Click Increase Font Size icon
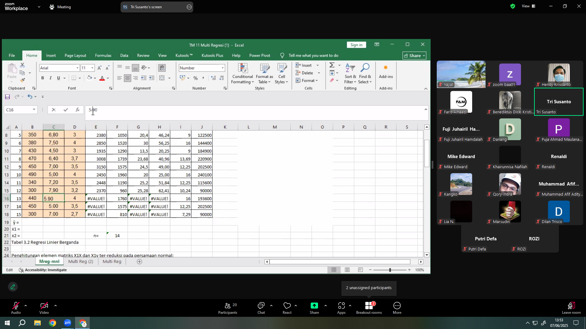The height and width of the screenshot is (329, 586). [x=99, y=68]
